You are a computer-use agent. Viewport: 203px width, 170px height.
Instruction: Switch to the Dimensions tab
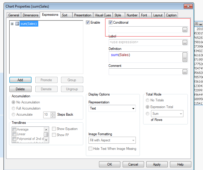tap(31, 15)
